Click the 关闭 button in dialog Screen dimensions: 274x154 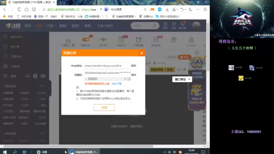pyautogui.click(x=104, y=107)
